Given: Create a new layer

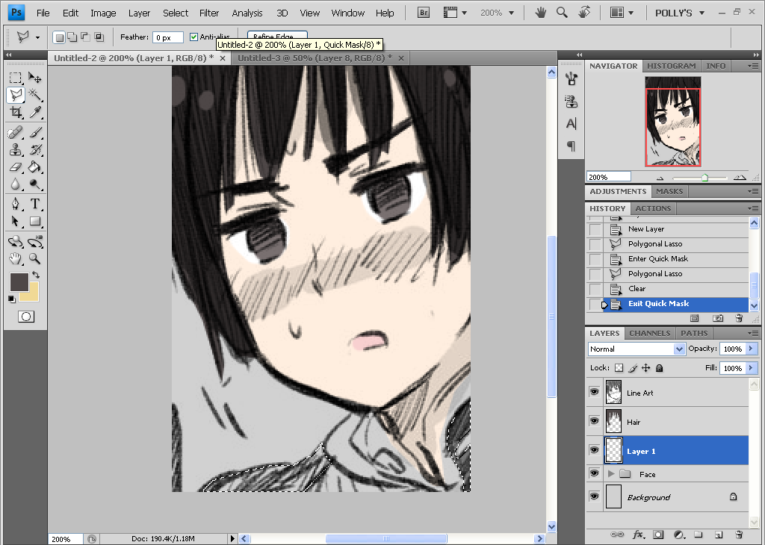Looking at the screenshot, I should pyautogui.click(x=719, y=535).
